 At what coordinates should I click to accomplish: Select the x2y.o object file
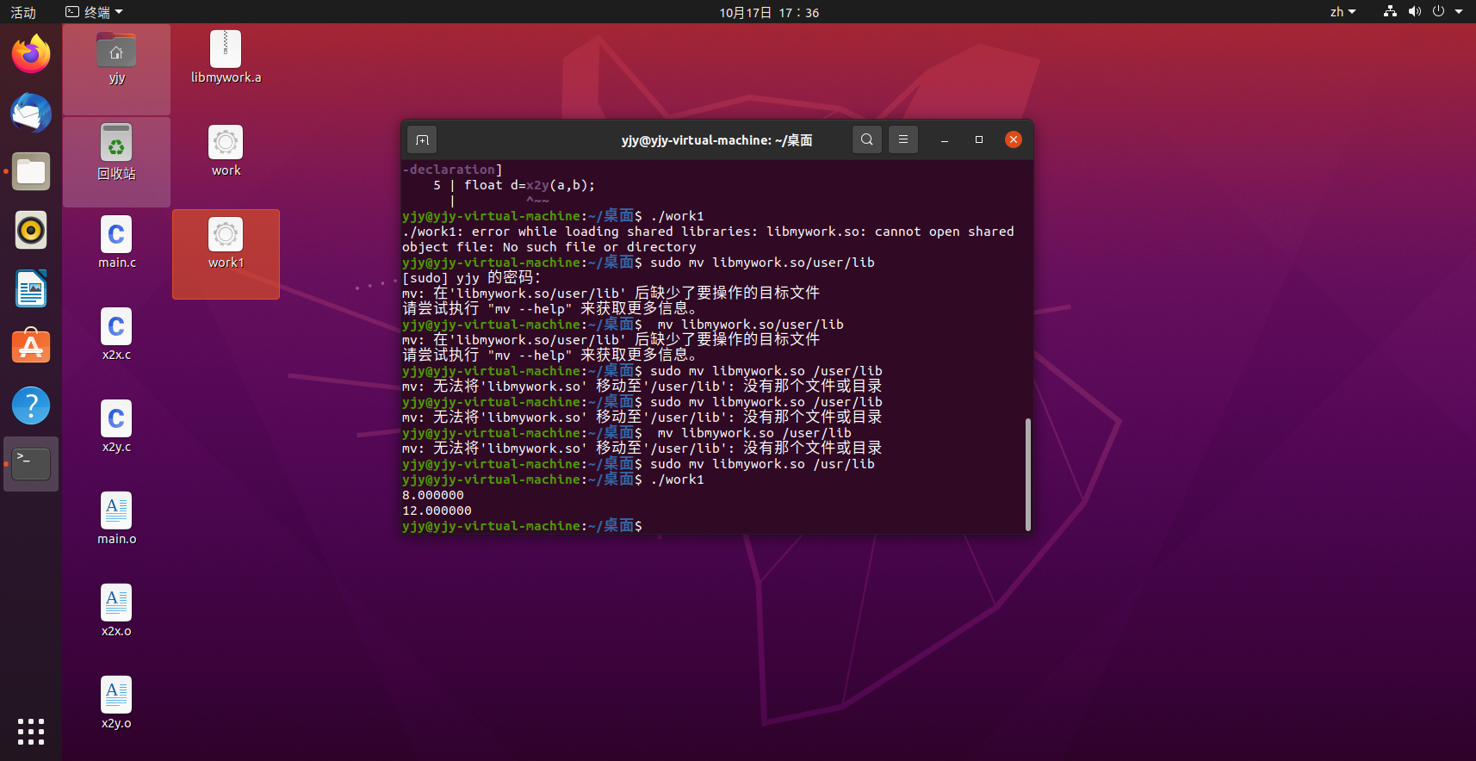(116, 703)
